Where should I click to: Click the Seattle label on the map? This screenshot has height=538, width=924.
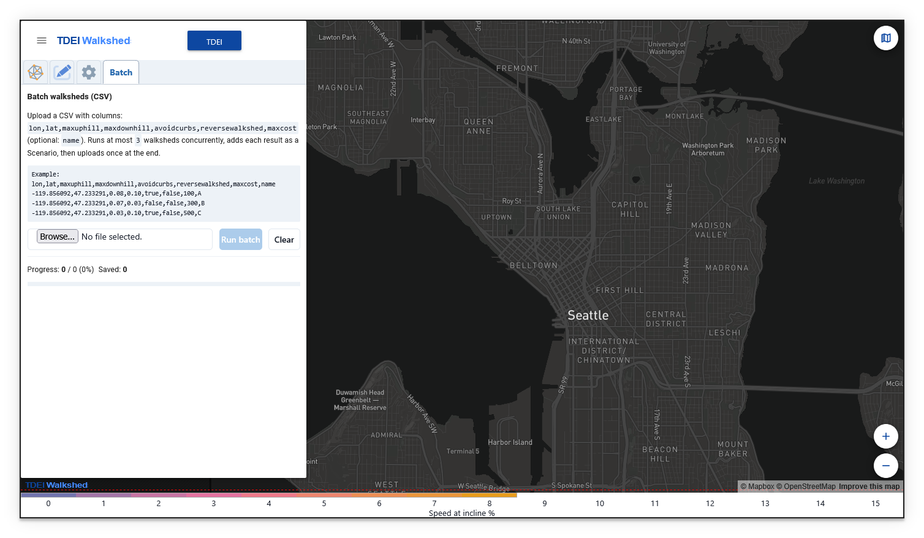coord(588,315)
